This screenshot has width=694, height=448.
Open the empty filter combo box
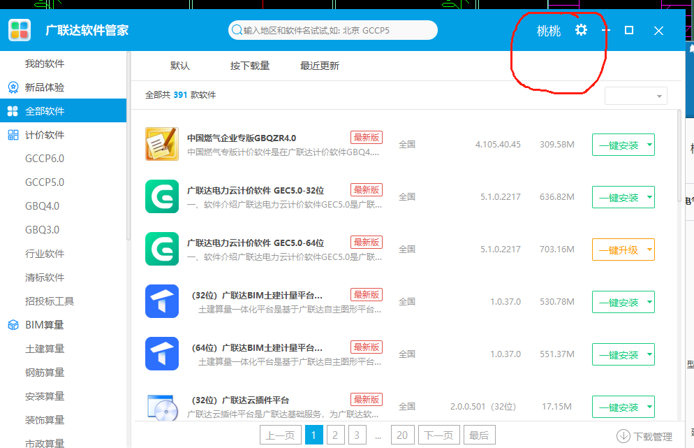tap(635, 96)
